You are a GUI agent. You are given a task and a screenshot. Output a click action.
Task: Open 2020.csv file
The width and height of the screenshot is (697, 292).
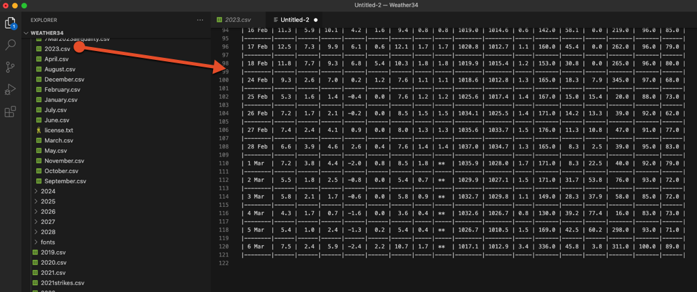(53, 263)
